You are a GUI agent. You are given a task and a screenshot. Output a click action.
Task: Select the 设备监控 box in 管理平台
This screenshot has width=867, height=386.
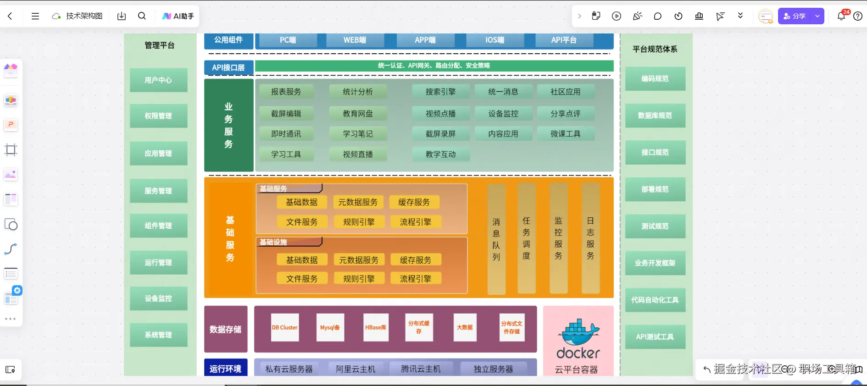click(x=158, y=298)
